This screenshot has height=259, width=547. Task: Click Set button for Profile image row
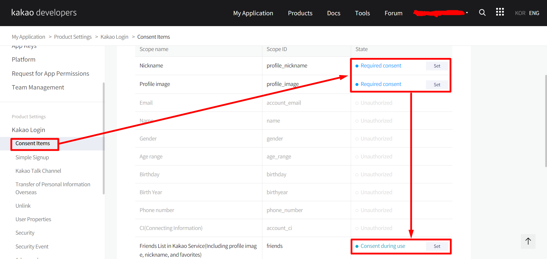[x=437, y=85]
